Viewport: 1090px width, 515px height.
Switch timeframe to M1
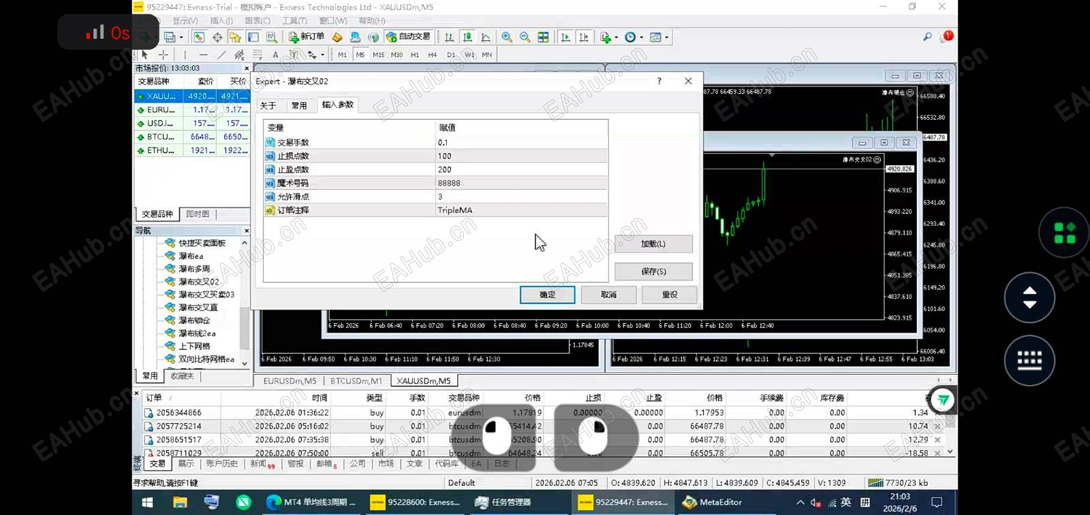pyautogui.click(x=342, y=54)
